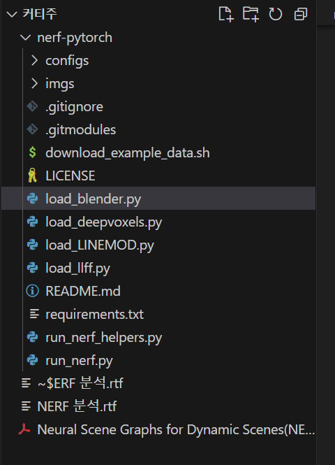This screenshot has height=465, width=335.
Task: Click the key icon next to LICENSE
Action: (x=32, y=176)
